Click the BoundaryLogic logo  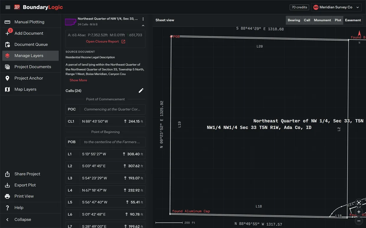[39, 7]
